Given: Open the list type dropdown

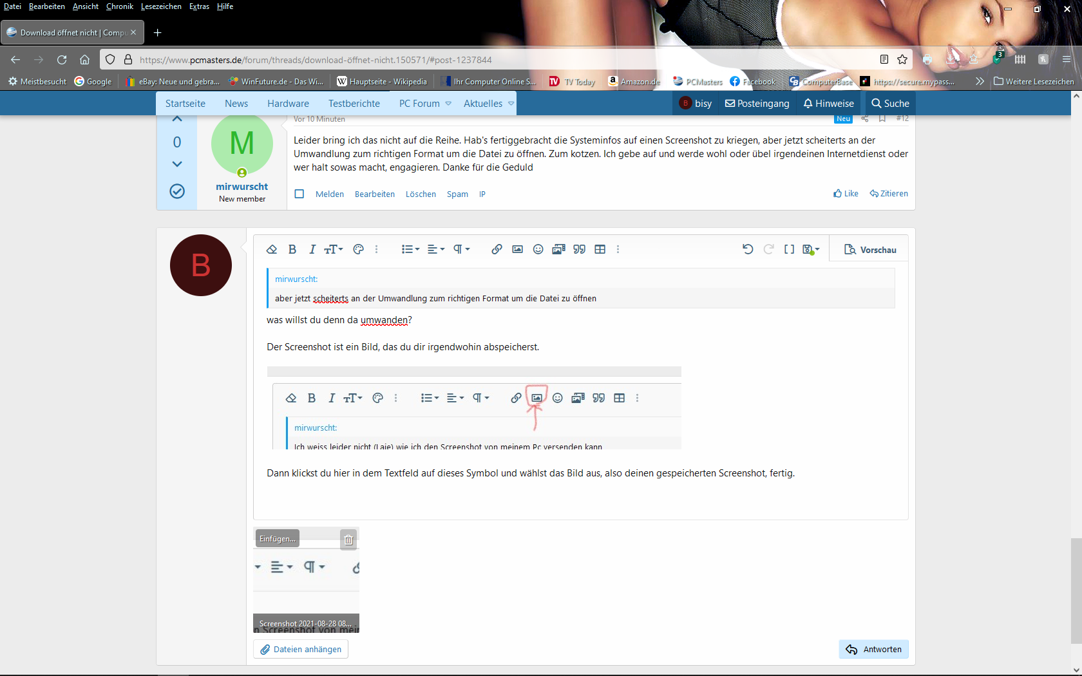Looking at the screenshot, I should tap(410, 250).
